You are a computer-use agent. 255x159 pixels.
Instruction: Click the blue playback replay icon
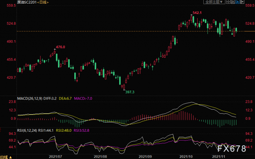click(237, 2)
